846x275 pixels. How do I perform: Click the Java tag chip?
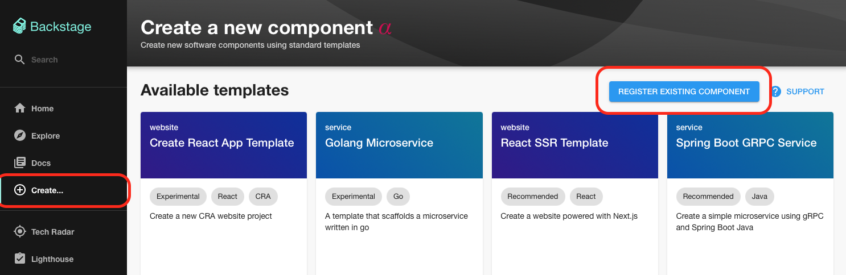759,197
